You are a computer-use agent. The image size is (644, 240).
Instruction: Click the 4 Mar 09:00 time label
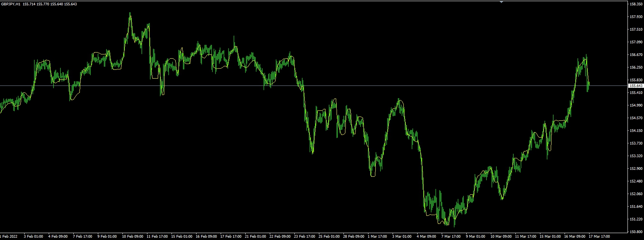click(427, 237)
